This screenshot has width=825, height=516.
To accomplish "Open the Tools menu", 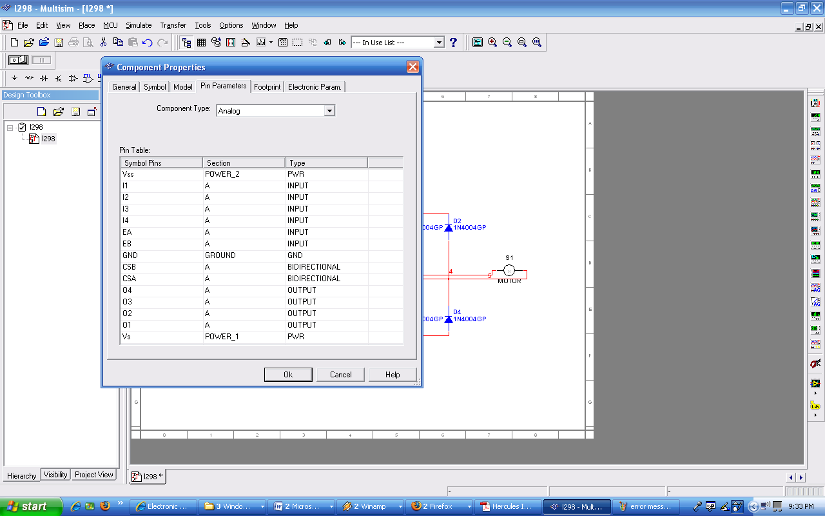I will [203, 25].
